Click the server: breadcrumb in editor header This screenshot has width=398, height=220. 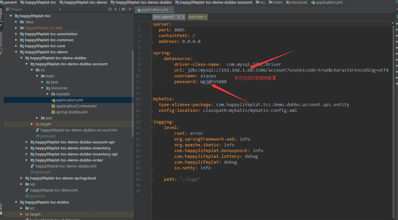click(198, 17)
